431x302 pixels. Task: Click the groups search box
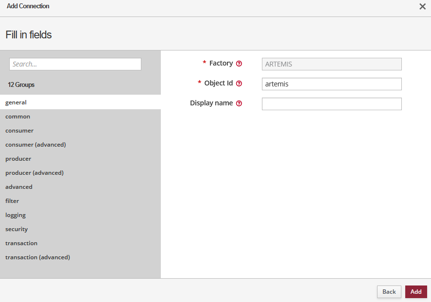[x=75, y=64]
